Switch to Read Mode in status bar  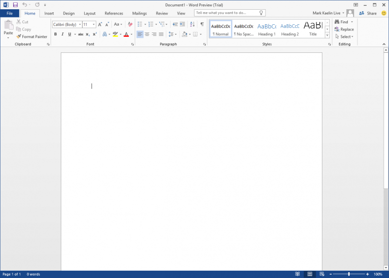tap(298, 274)
